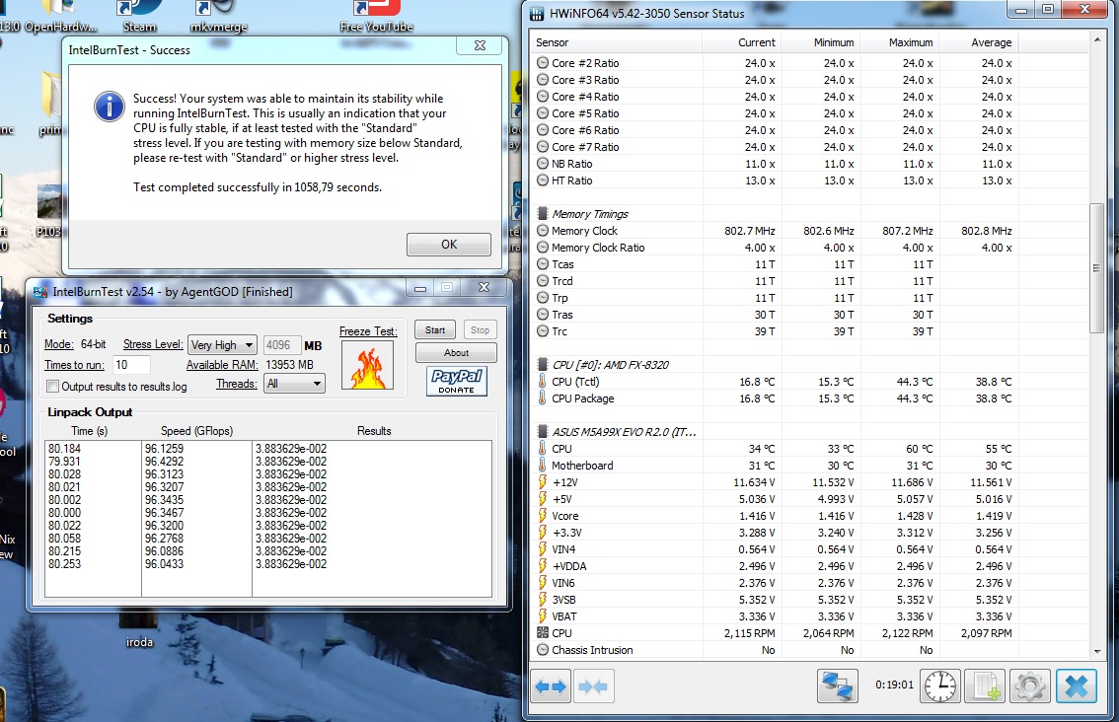This screenshot has height=722, width=1119.
Task: Open HWiNFO remote network computers icon
Action: point(837,686)
